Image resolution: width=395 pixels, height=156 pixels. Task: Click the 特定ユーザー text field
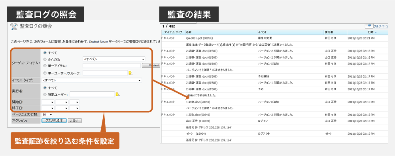coord(92,94)
